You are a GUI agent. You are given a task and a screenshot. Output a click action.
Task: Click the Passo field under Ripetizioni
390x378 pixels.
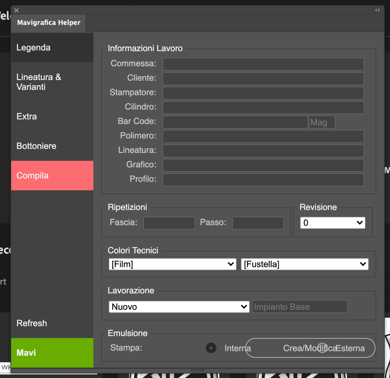tap(258, 223)
